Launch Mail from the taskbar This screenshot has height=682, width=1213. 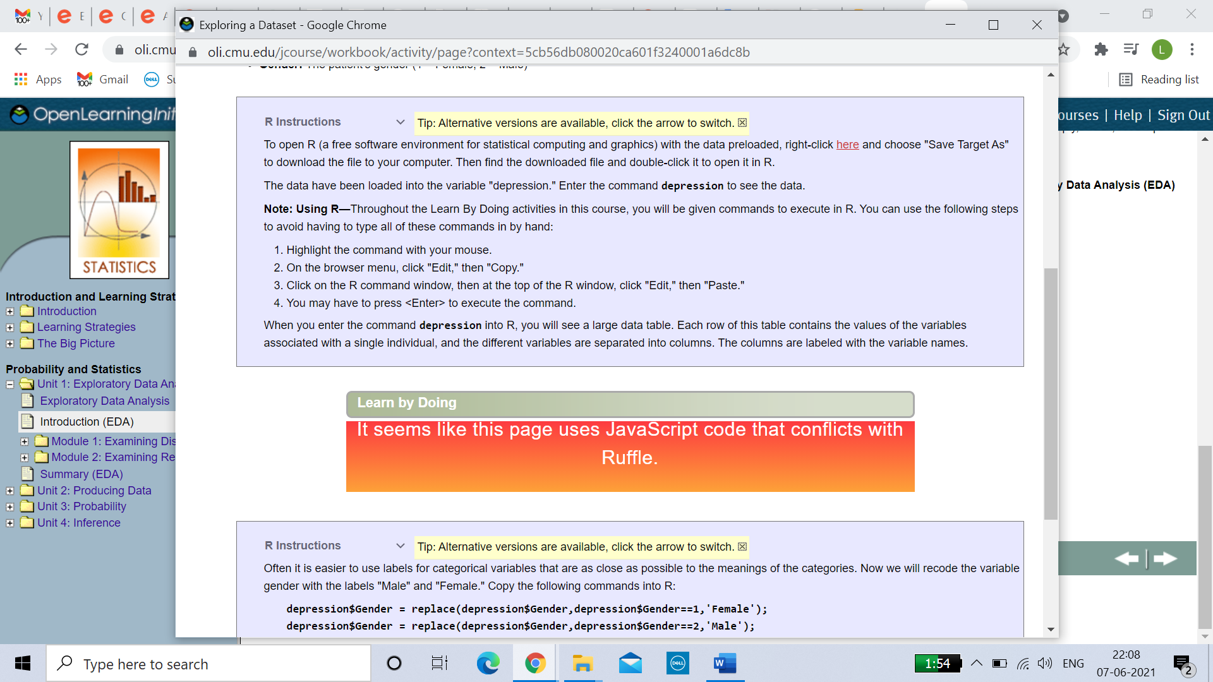631,663
